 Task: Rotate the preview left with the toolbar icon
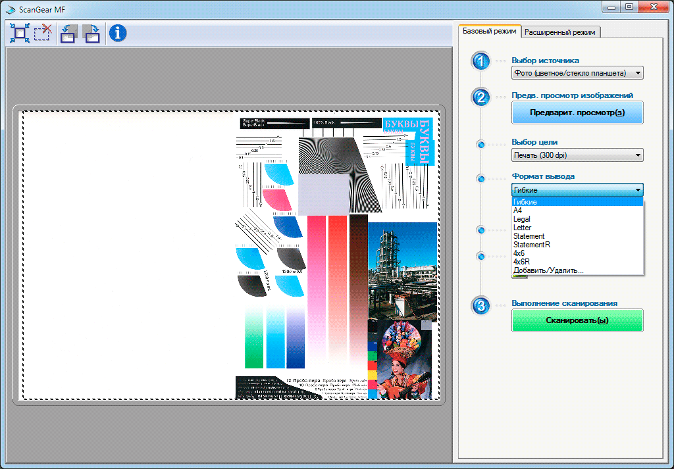tap(68, 34)
